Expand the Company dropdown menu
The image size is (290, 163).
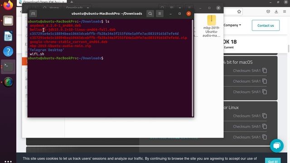[x=232, y=25]
